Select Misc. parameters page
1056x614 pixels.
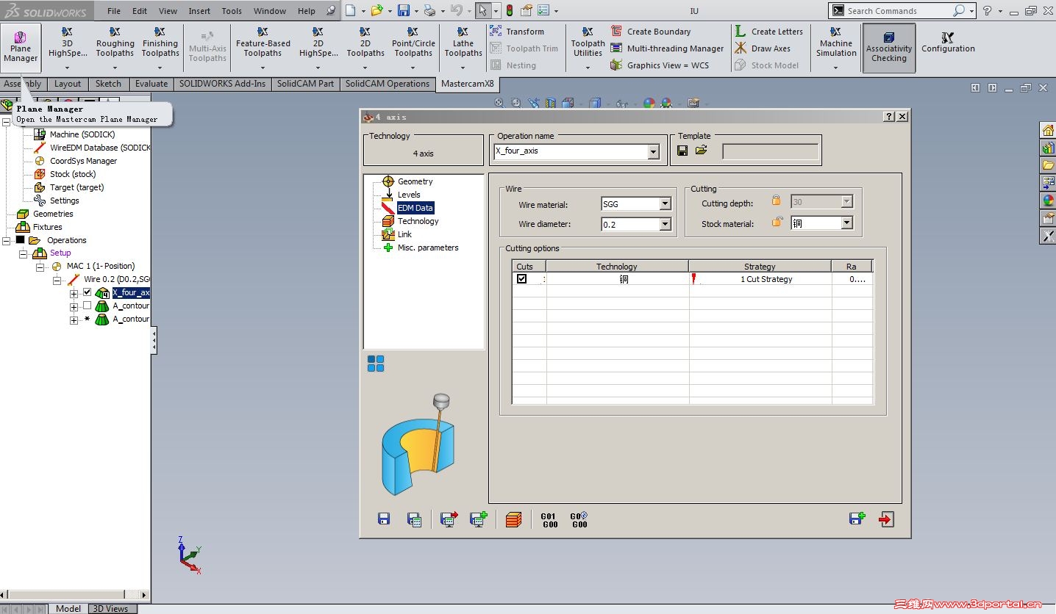tap(428, 248)
